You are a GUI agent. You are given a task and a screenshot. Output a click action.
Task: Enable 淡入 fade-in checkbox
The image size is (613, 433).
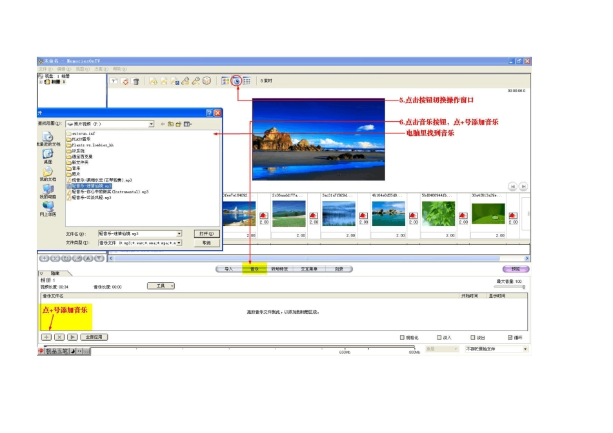pos(439,338)
